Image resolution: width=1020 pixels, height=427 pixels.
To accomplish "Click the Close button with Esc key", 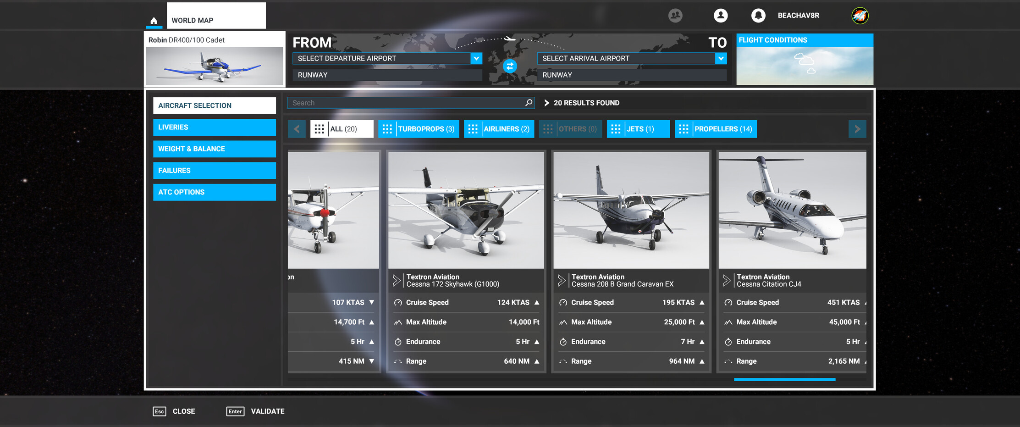I will (174, 411).
